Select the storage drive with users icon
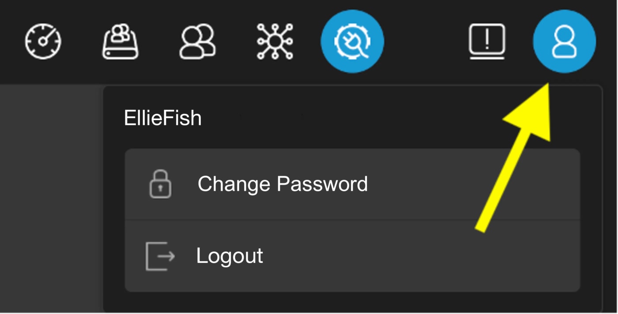Screen dimensions: 618x314 [120, 41]
